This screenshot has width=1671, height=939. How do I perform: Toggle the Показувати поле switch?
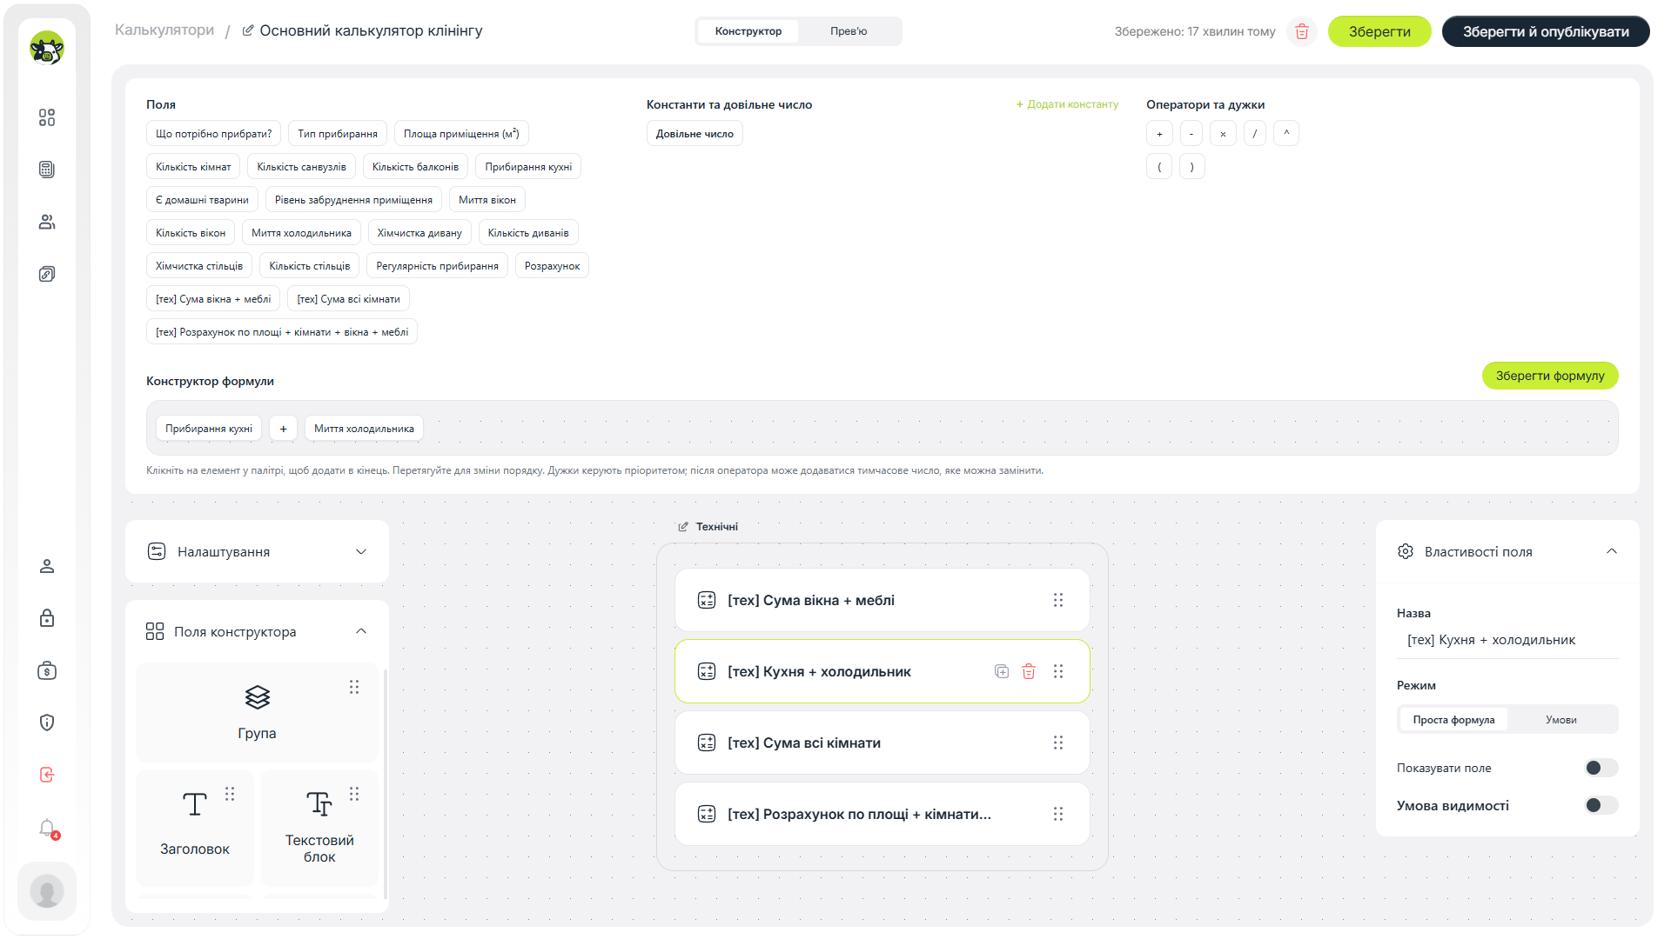[x=1601, y=768]
